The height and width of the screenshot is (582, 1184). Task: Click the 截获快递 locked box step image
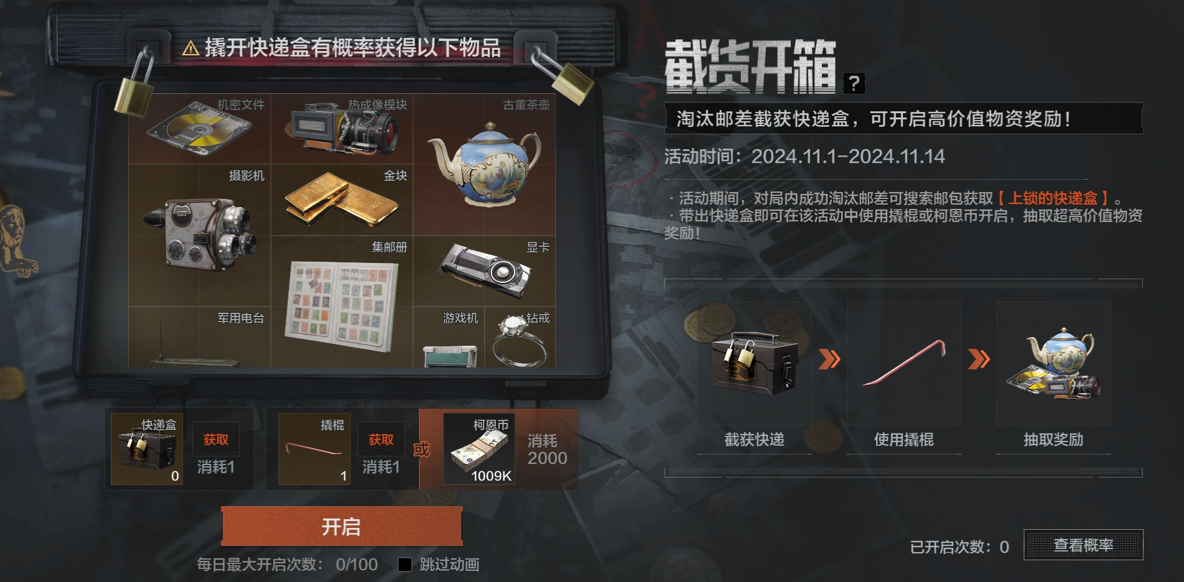754,364
